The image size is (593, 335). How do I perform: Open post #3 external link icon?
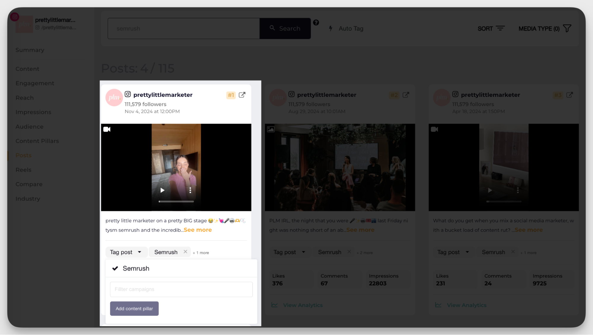tap(570, 95)
